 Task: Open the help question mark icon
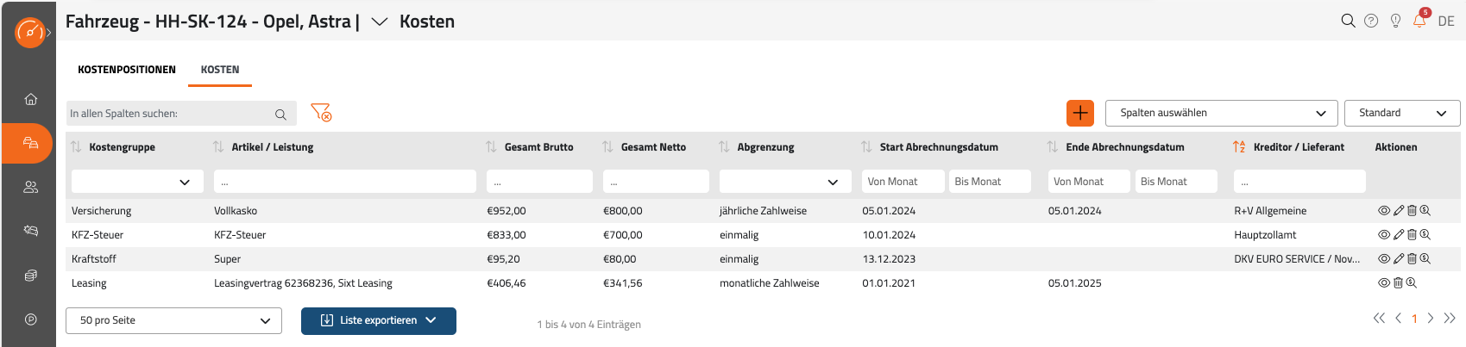(1371, 21)
